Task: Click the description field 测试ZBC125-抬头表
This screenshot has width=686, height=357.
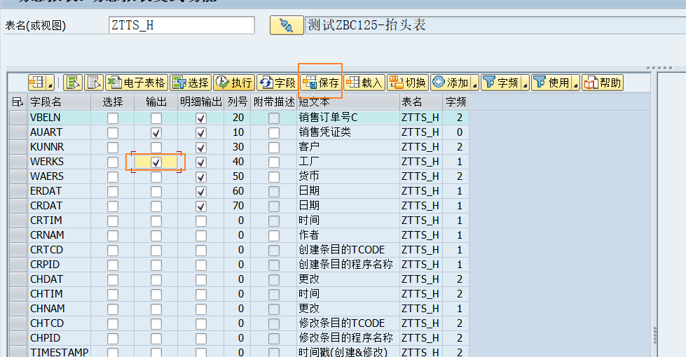Action: [x=495, y=25]
